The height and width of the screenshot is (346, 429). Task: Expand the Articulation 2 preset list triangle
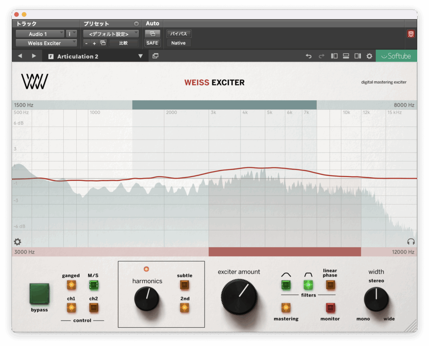coord(140,56)
